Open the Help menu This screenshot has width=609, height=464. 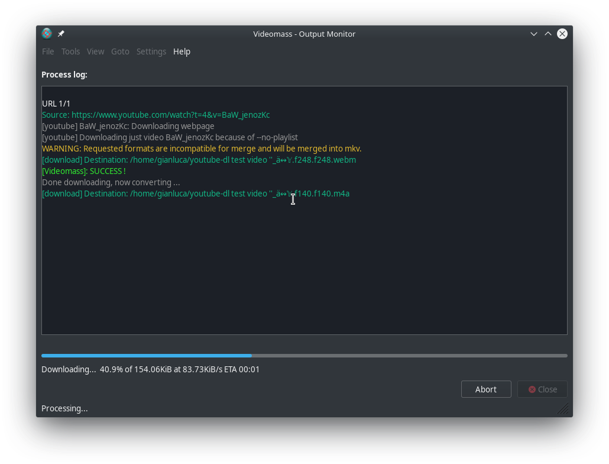(182, 51)
